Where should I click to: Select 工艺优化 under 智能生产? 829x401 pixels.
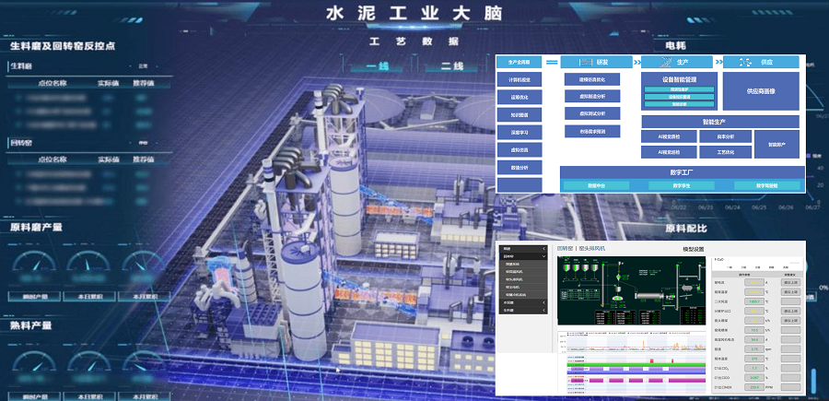coord(724,151)
